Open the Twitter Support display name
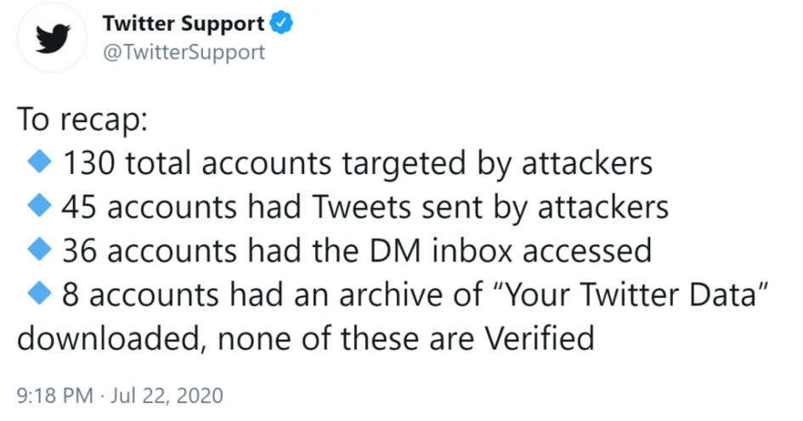Image resolution: width=803 pixels, height=421 pixels. tap(184, 24)
